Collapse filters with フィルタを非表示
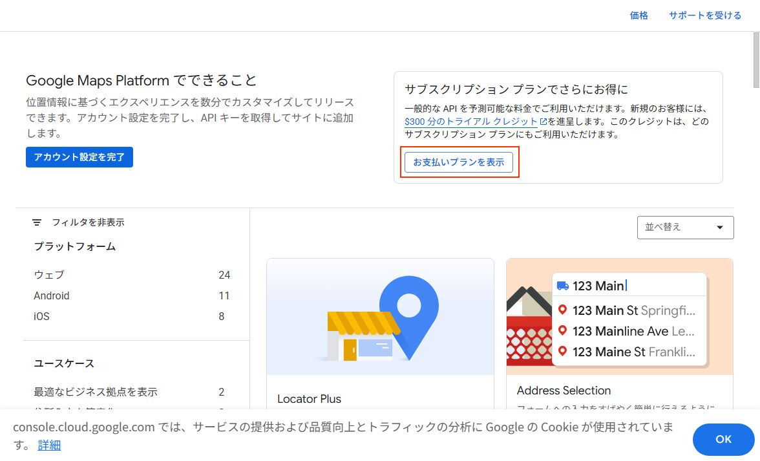The image size is (760, 461). 88,222
